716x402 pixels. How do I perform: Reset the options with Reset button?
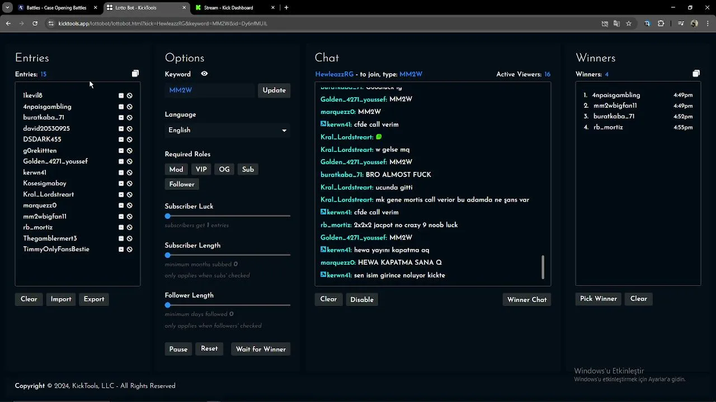coord(209,349)
